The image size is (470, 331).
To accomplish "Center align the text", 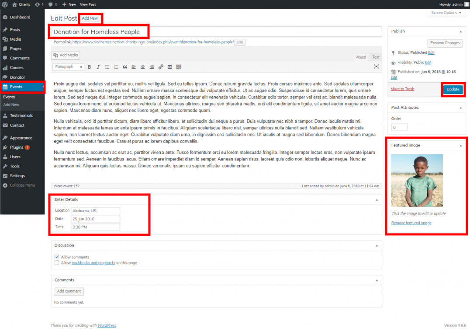I will pyautogui.click(x=143, y=67).
